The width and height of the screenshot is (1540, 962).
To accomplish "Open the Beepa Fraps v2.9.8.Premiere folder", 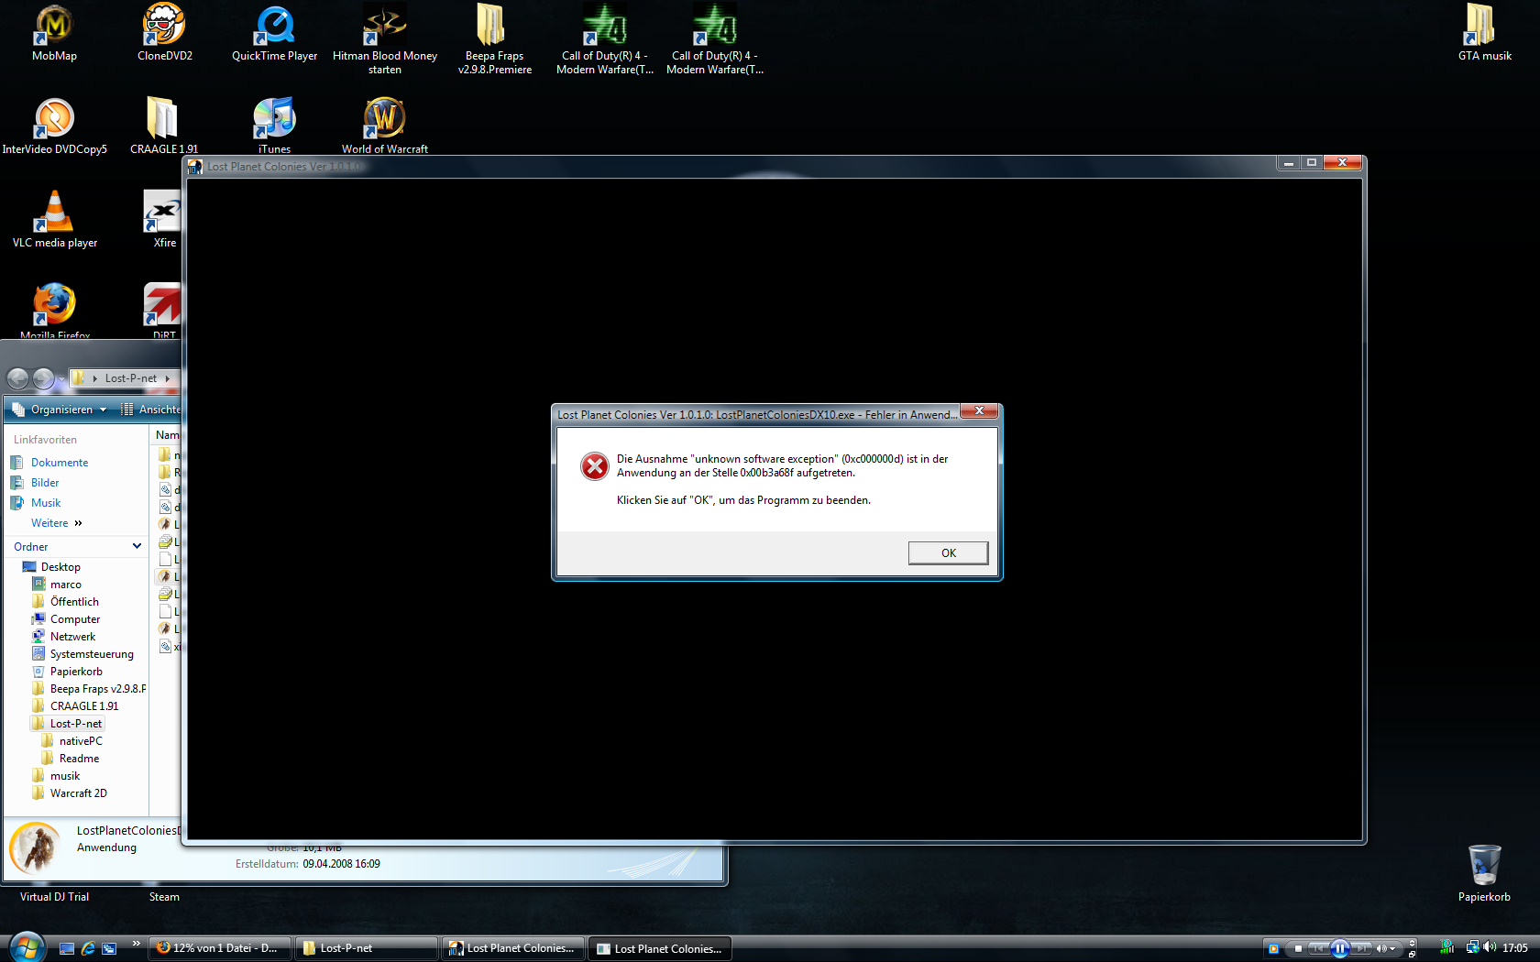I will pos(494,39).
